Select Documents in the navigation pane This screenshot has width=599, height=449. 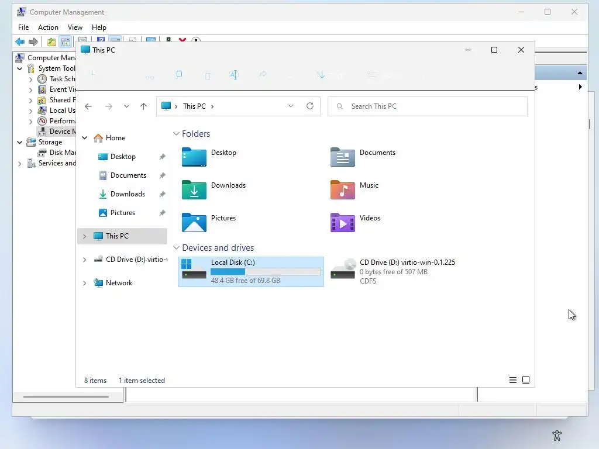128,175
